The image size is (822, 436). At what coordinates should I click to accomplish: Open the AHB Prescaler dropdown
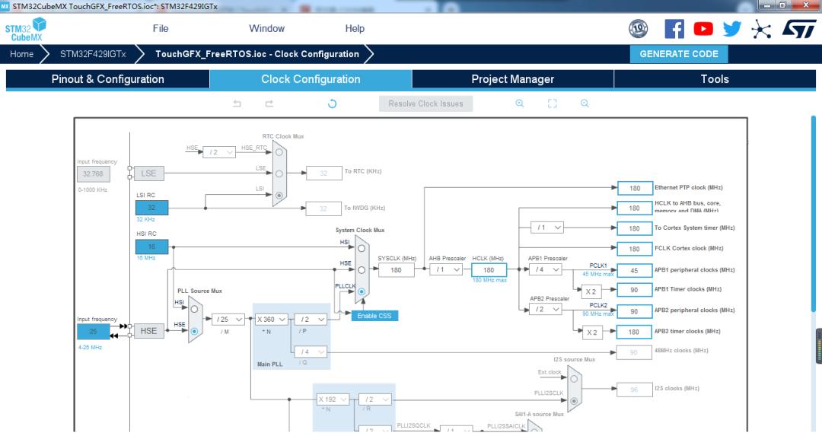445,269
